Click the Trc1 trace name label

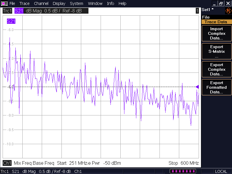point(7,11)
